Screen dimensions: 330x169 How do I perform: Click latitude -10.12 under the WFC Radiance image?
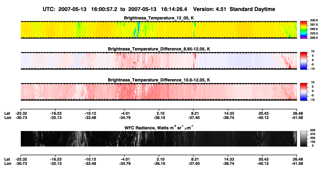[90, 159]
